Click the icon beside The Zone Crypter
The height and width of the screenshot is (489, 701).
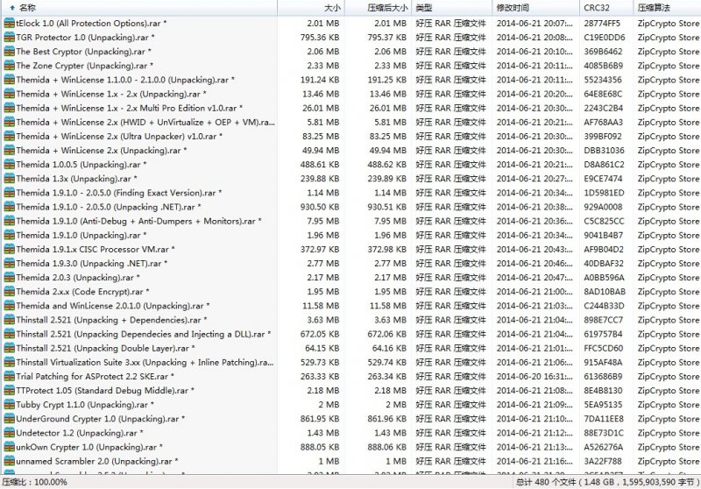point(9,66)
